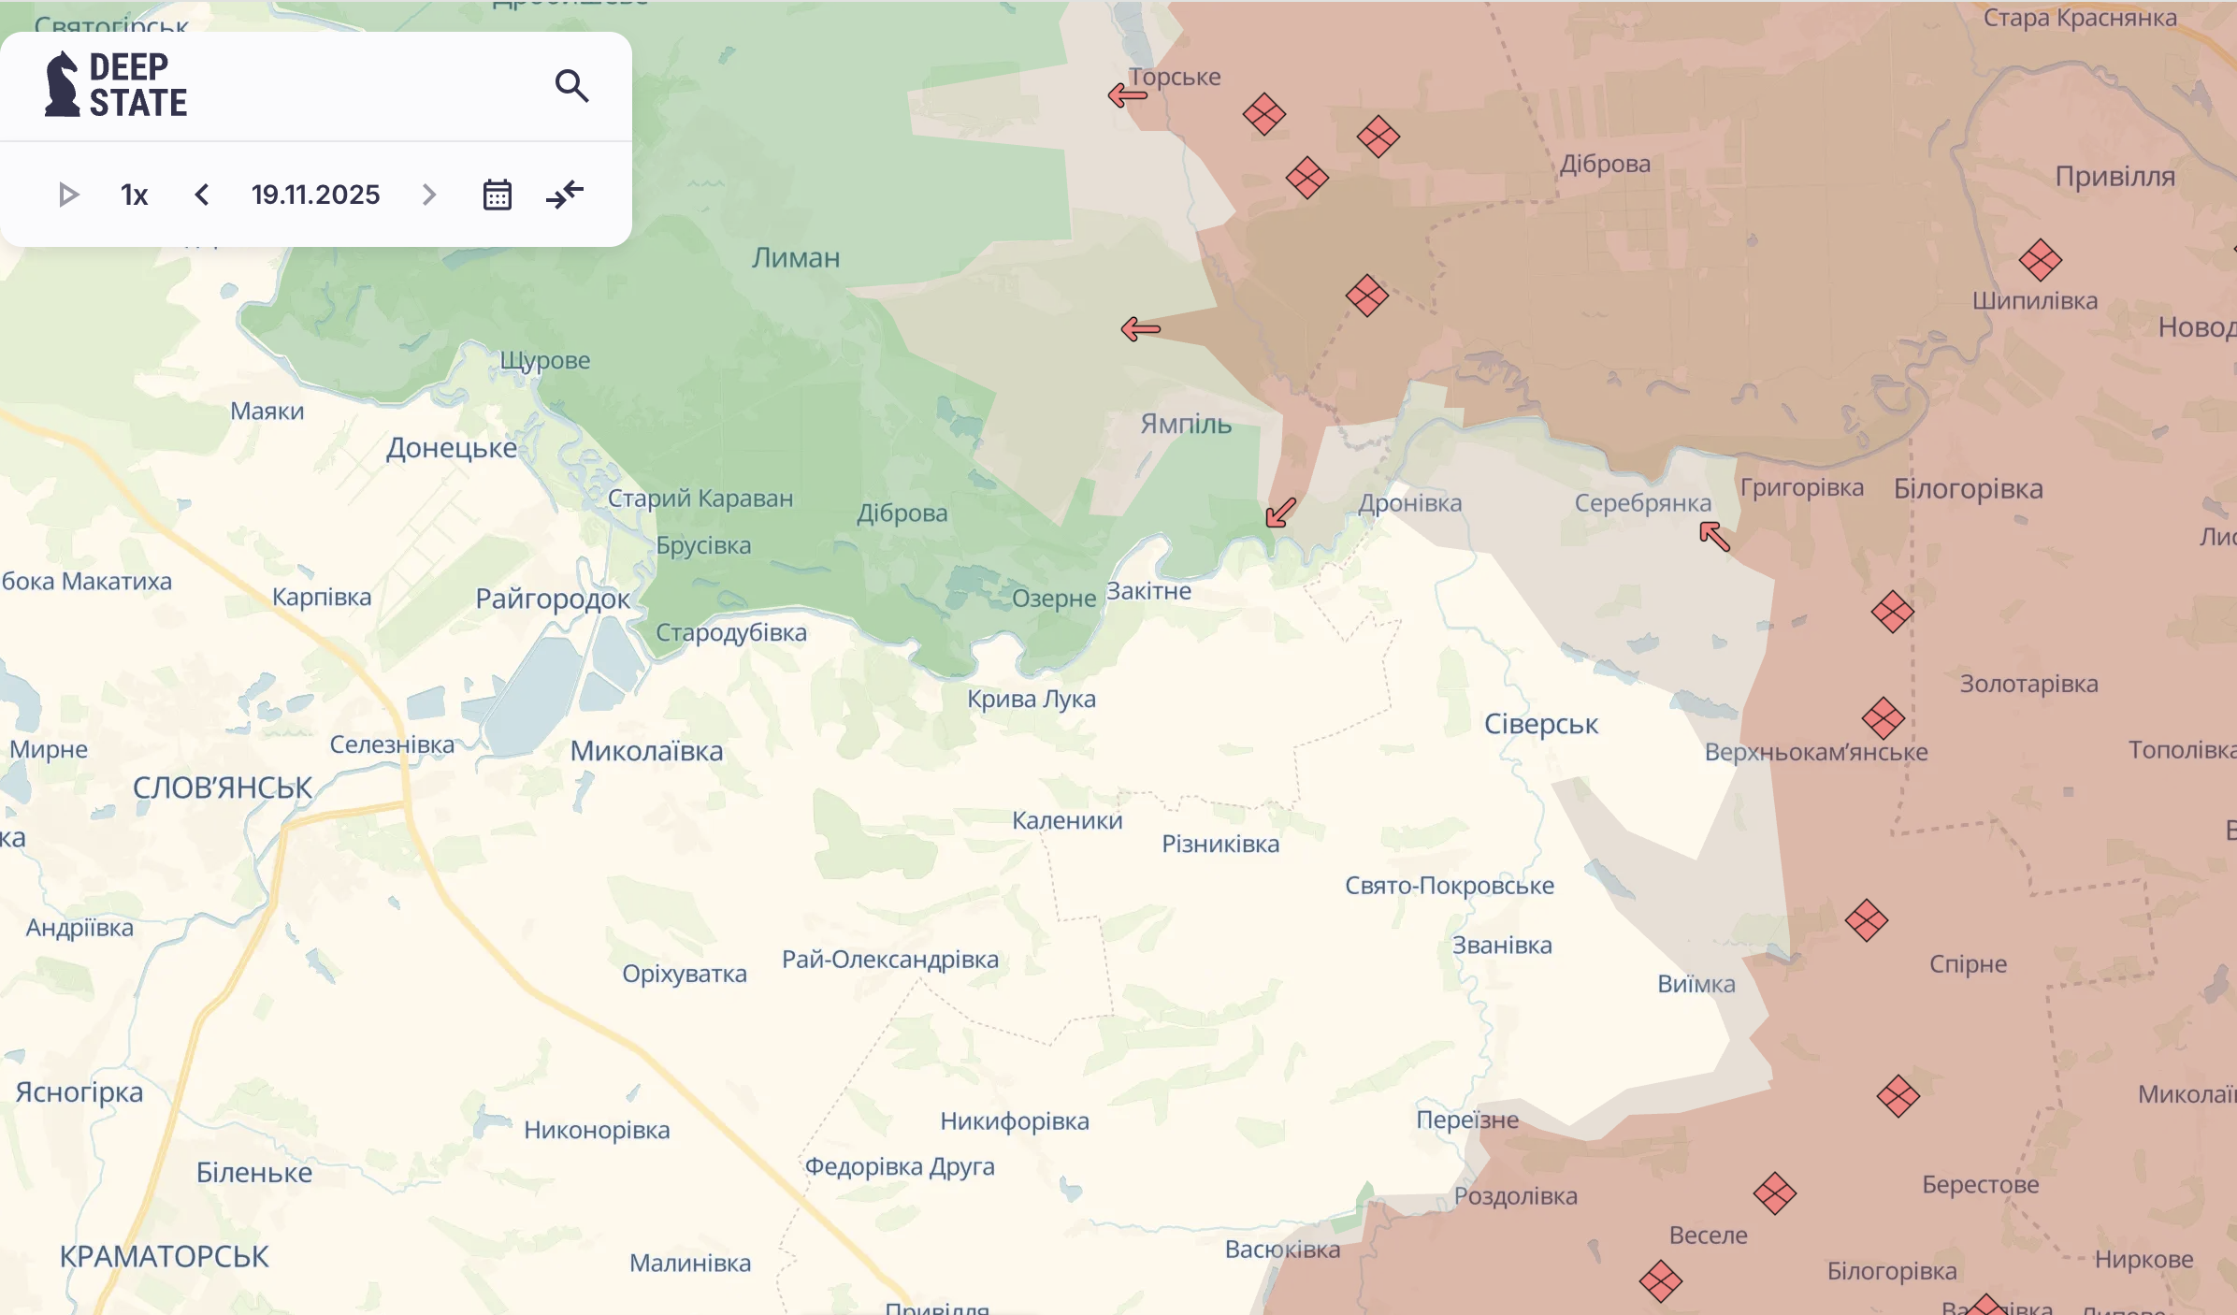Click the КРАМАТОРСЬК city label

tap(164, 1256)
